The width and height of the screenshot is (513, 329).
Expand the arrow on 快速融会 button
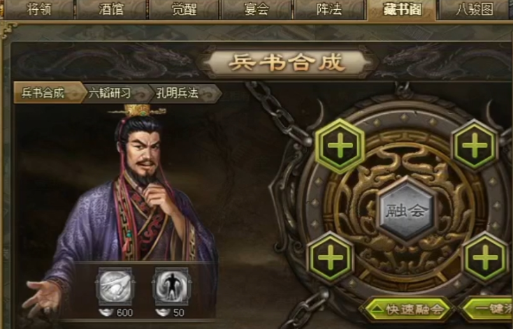coord(377,309)
